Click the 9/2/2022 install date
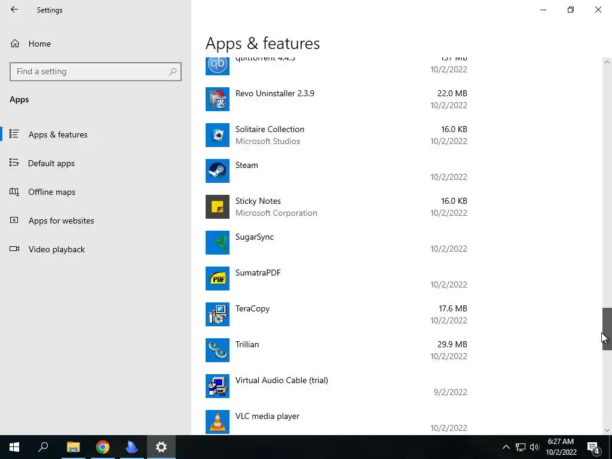The image size is (612, 459). [x=451, y=392]
